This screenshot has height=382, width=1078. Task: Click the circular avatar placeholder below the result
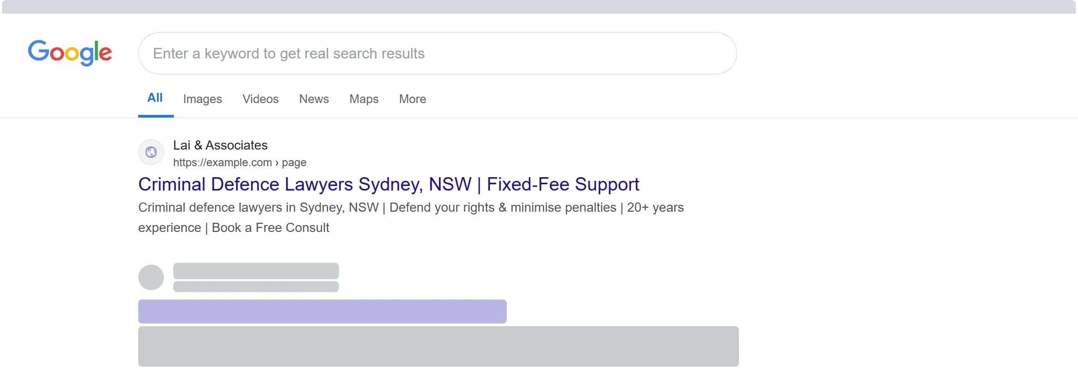tap(151, 277)
